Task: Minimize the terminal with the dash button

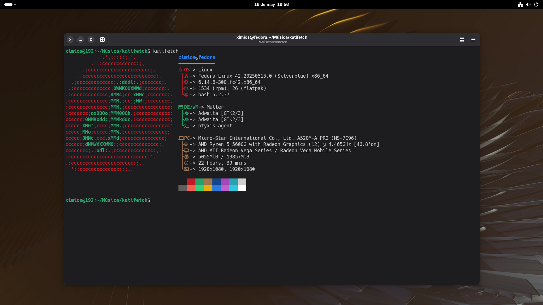Action: coord(81,40)
